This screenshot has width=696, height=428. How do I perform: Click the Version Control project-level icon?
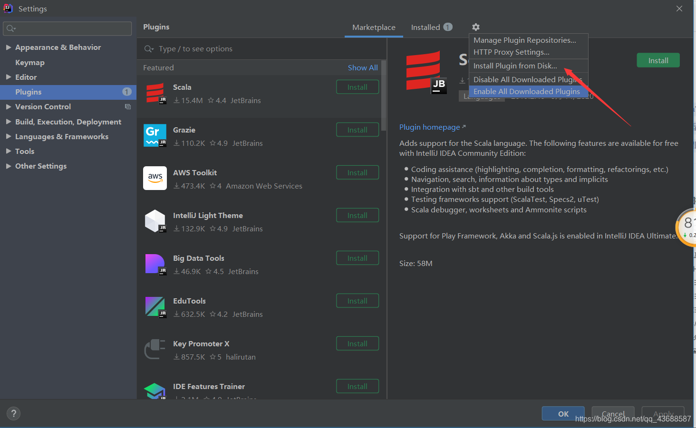(128, 107)
